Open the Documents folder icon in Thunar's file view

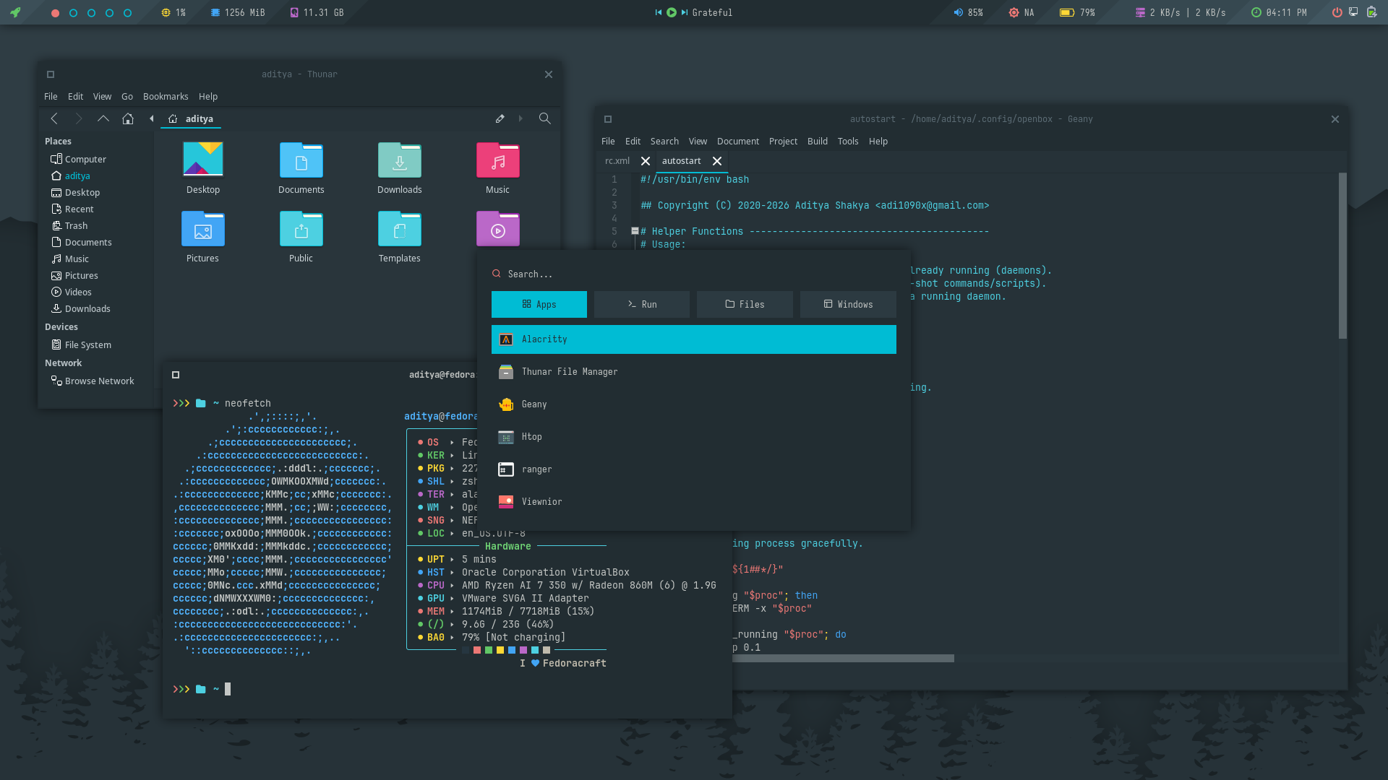click(x=301, y=160)
